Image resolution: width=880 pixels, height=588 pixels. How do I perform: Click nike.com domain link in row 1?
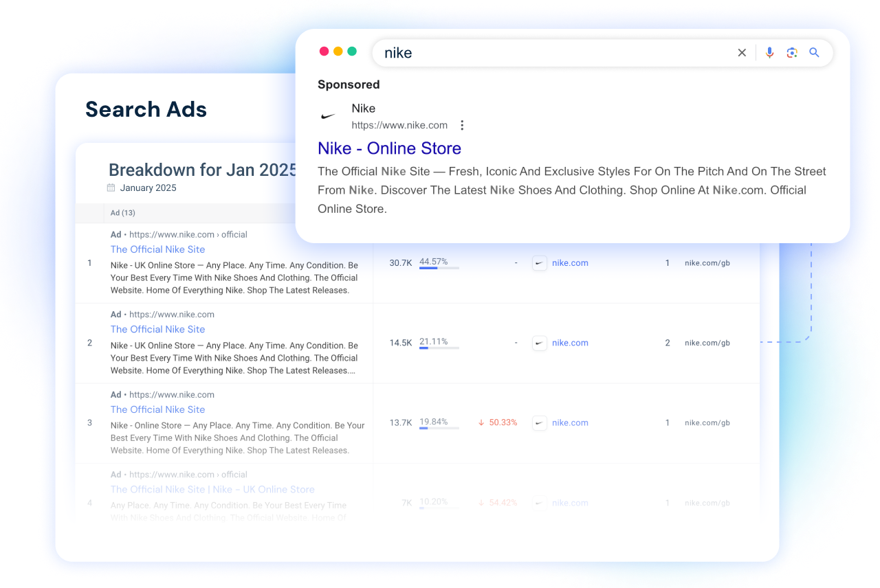[x=570, y=263]
